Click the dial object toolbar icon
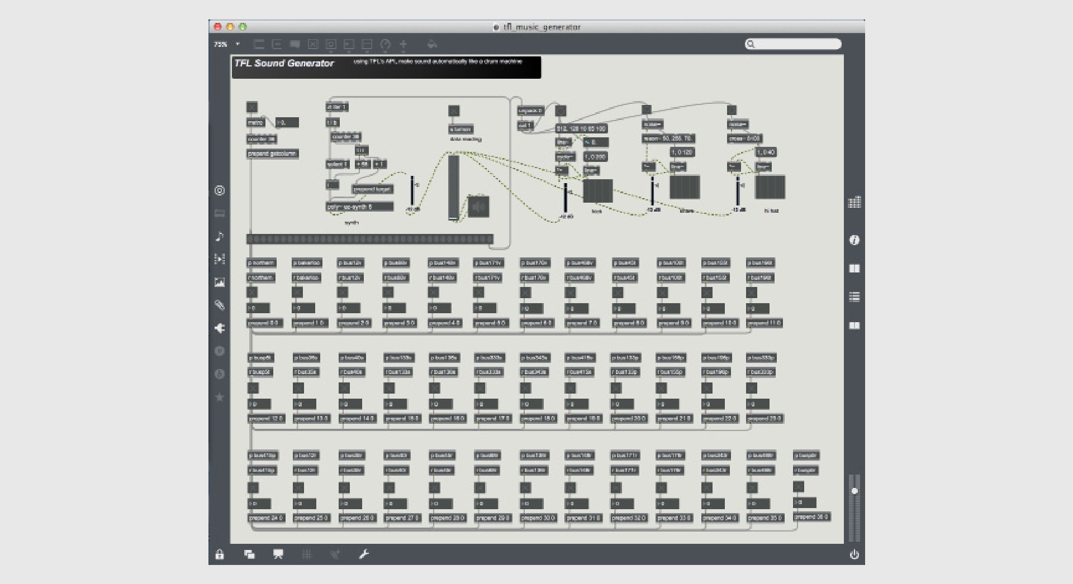 385,44
